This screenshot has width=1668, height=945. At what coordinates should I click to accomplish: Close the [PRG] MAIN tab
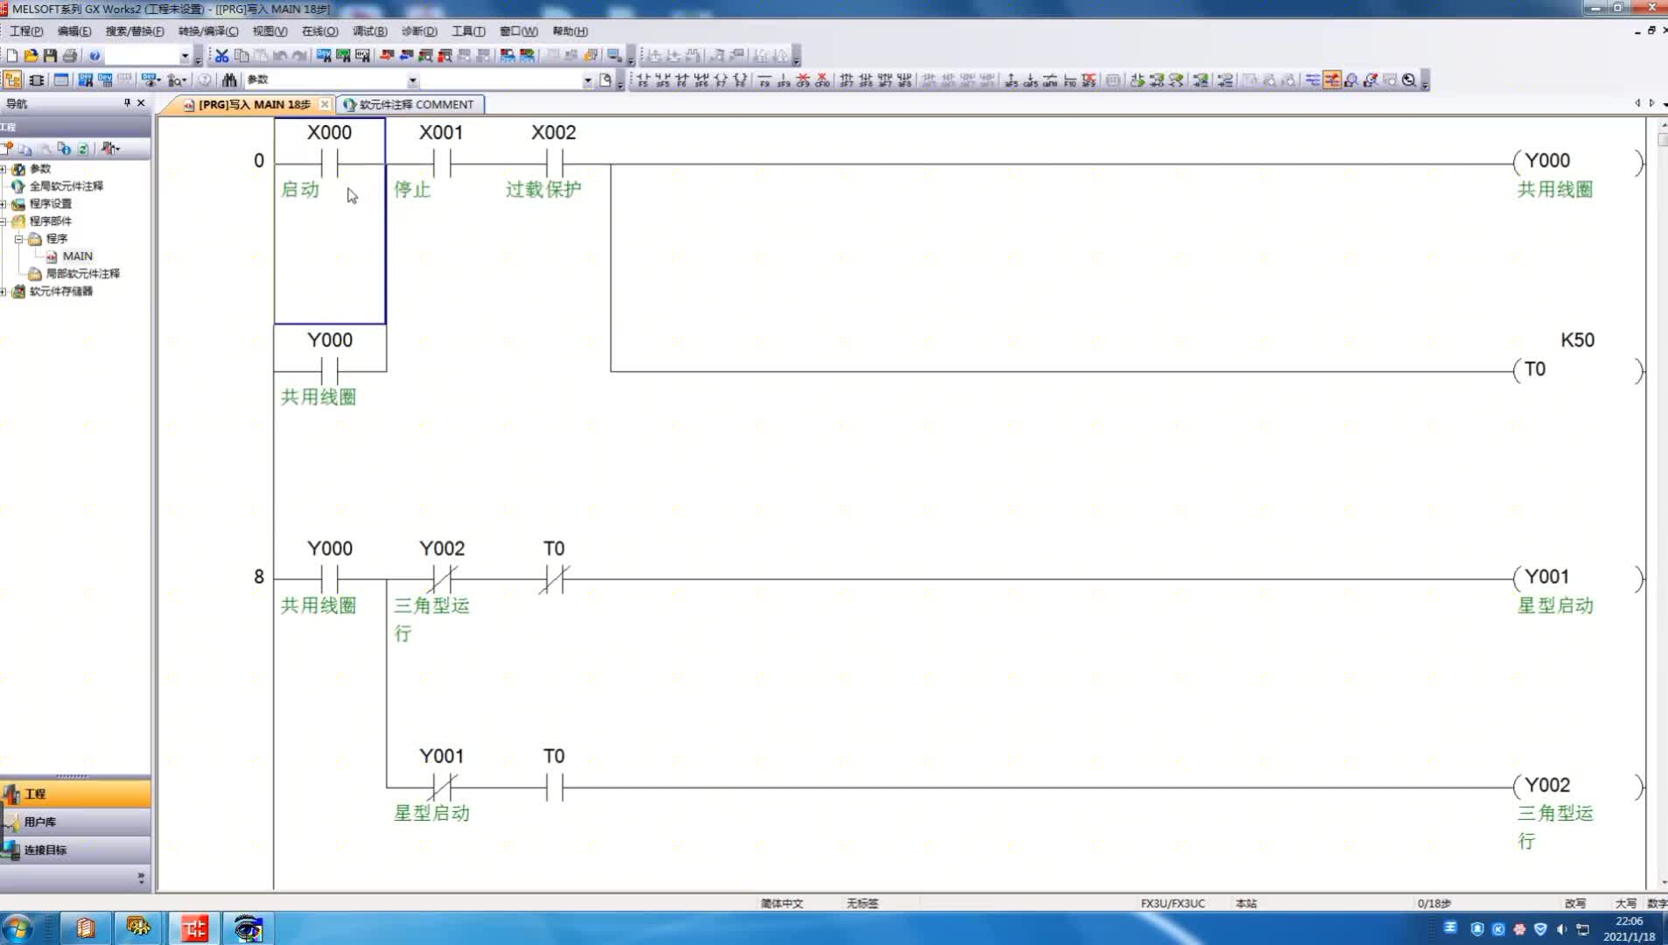325,104
